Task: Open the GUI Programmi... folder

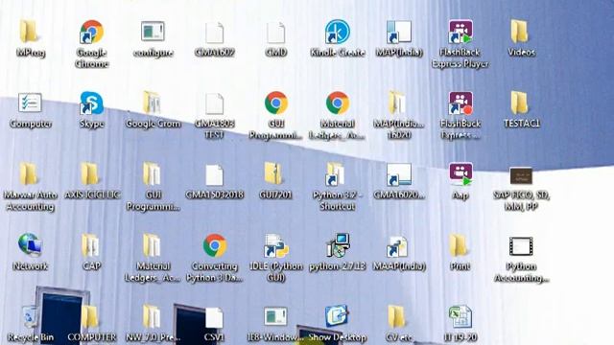Action: (152, 174)
